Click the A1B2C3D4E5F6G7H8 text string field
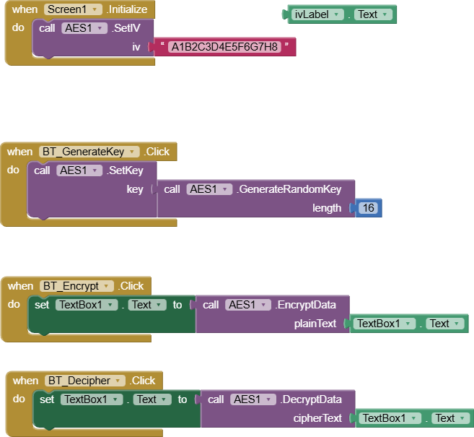This screenshot has height=437, width=474. [x=223, y=47]
